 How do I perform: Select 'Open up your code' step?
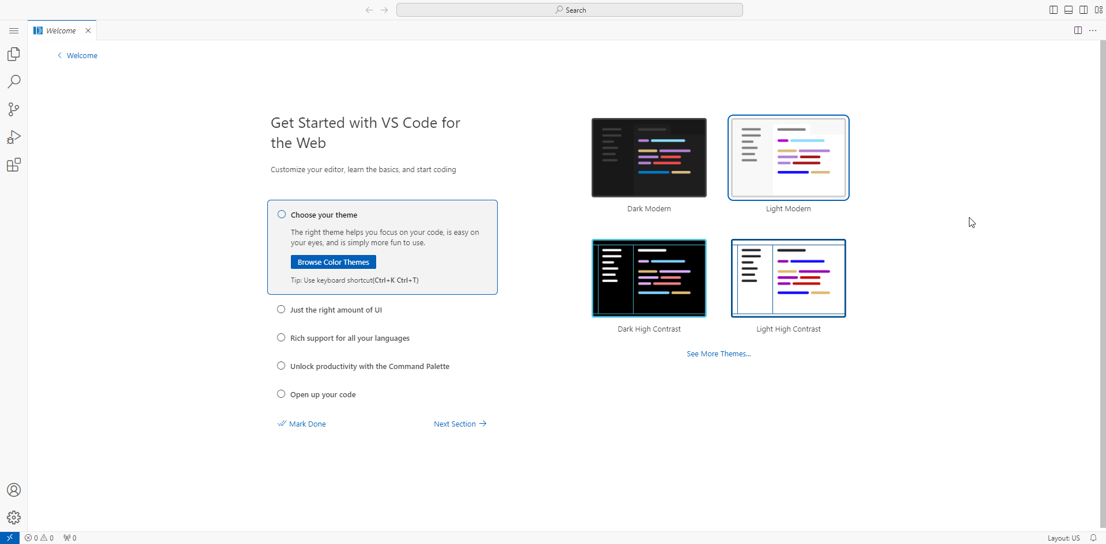(x=323, y=394)
